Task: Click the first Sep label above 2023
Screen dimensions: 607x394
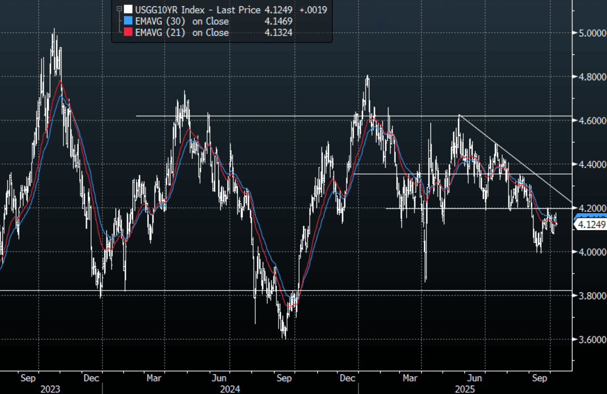Action: click(29, 376)
